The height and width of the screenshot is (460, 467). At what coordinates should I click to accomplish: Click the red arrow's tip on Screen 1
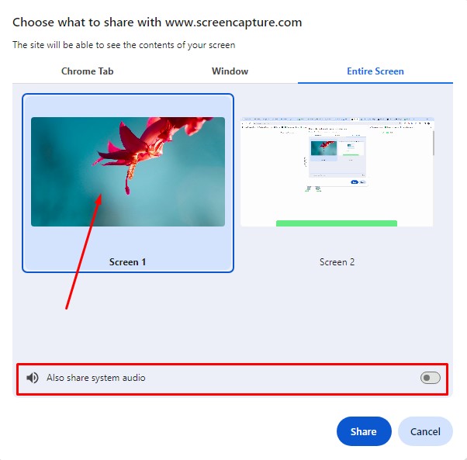click(x=99, y=197)
